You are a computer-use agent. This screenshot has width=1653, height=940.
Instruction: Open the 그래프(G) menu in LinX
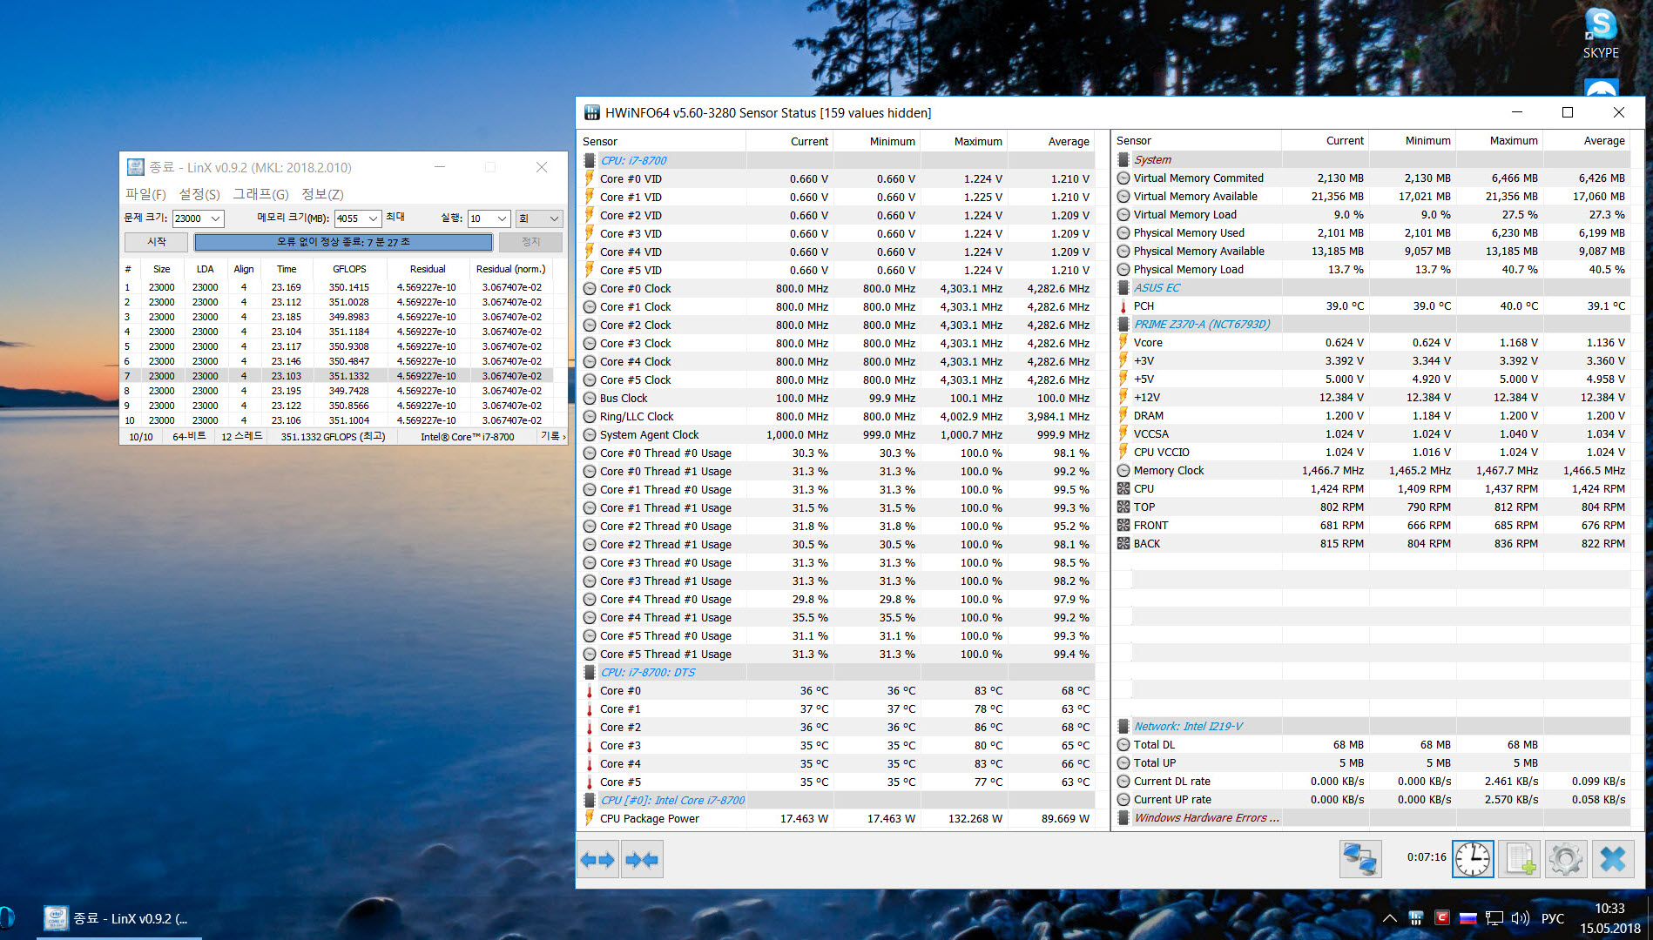pyautogui.click(x=260, y=194)
